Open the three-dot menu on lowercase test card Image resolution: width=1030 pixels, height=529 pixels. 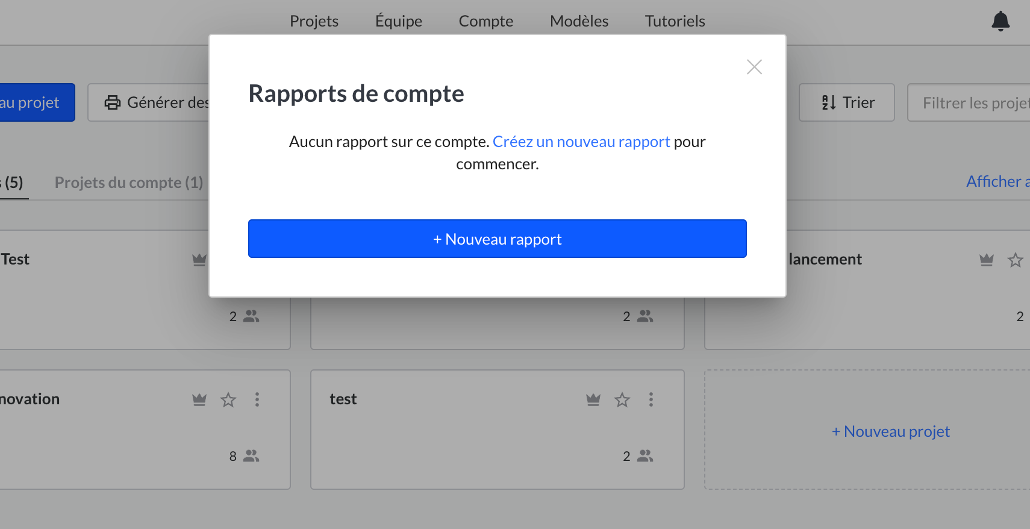point(651,399)
